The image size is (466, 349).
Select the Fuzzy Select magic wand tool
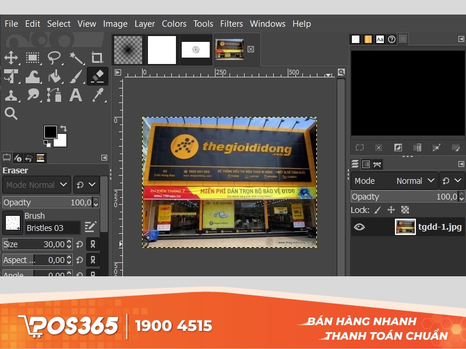pos(76,58)
